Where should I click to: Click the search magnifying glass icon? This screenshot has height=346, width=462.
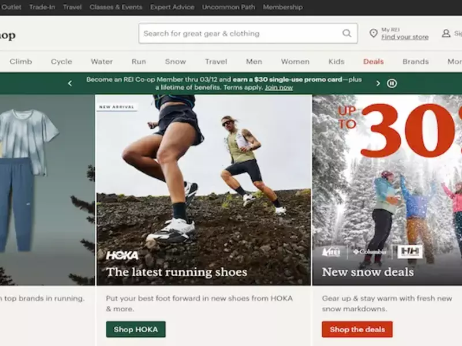346,33
